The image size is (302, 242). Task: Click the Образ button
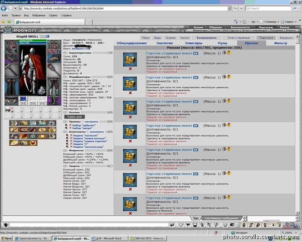pos(145,38)
